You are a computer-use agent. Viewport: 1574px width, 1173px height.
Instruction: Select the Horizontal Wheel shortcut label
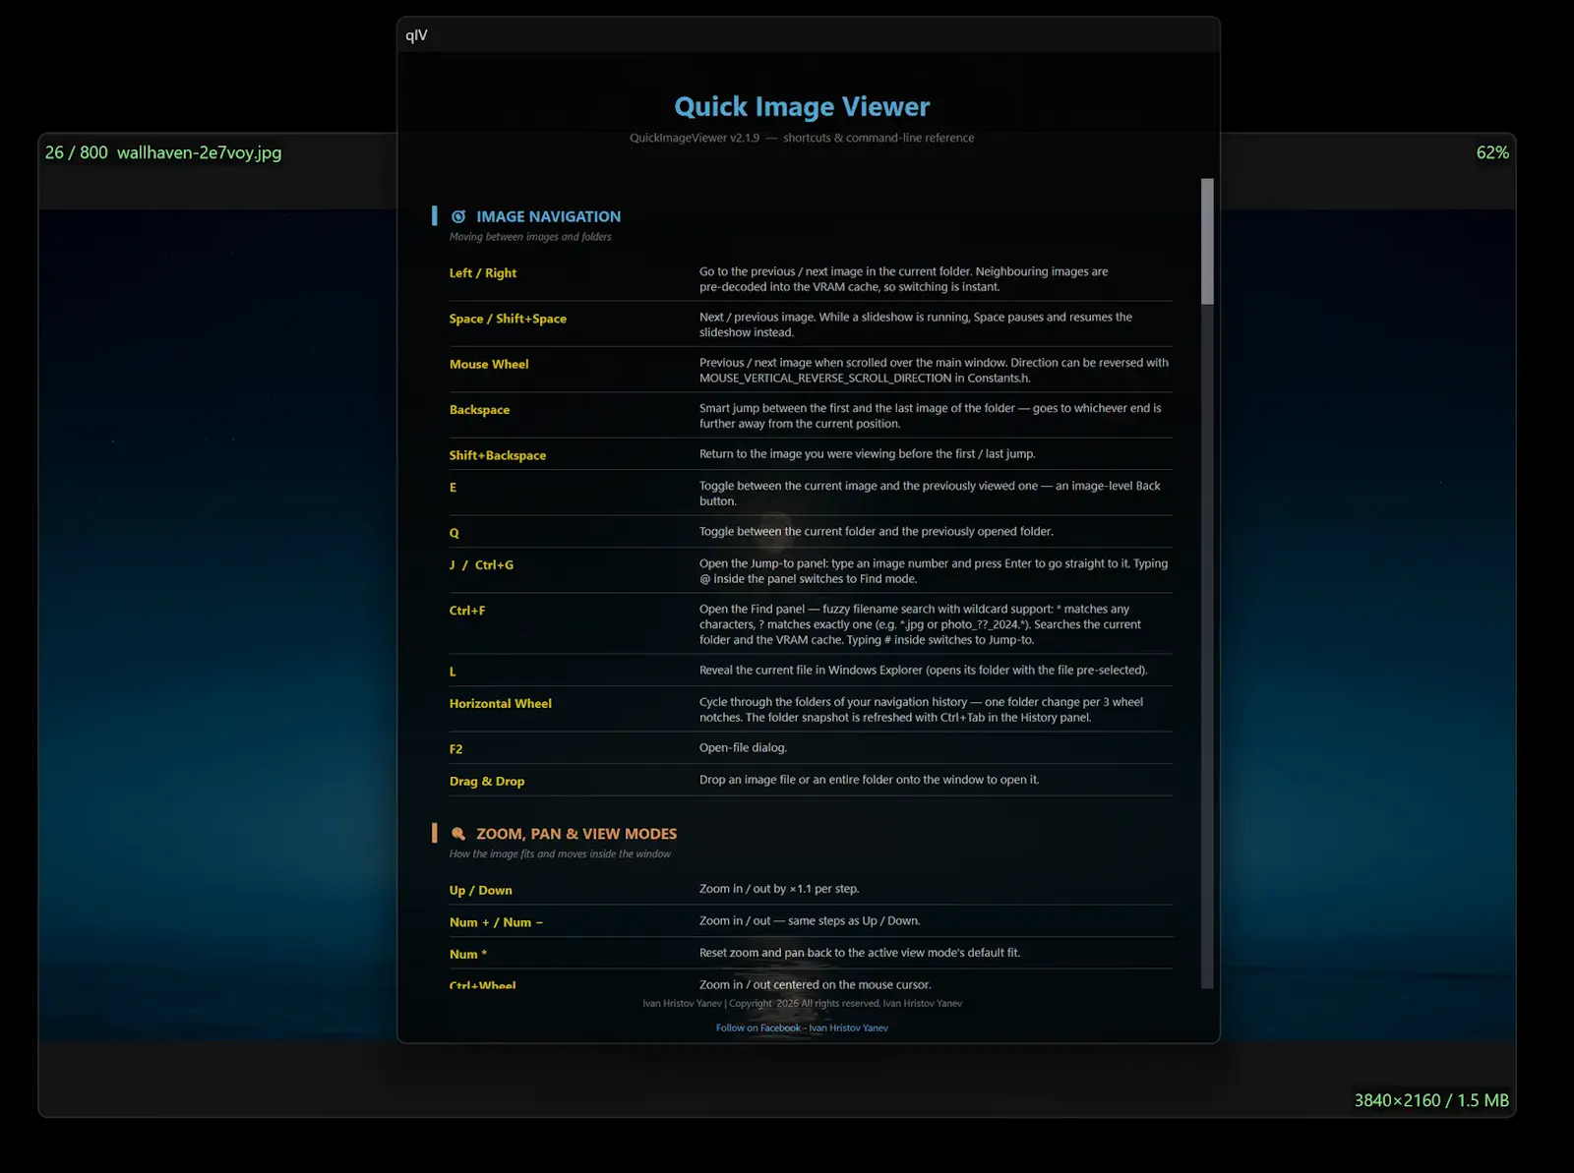pos(501,704)
